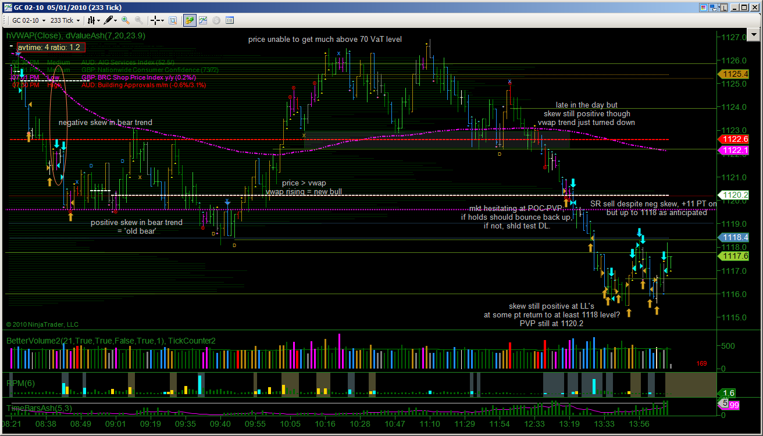Click the avtime 4 ratio 1.2 box
Screen dimensions: 763x436
[x=51, y=47]
